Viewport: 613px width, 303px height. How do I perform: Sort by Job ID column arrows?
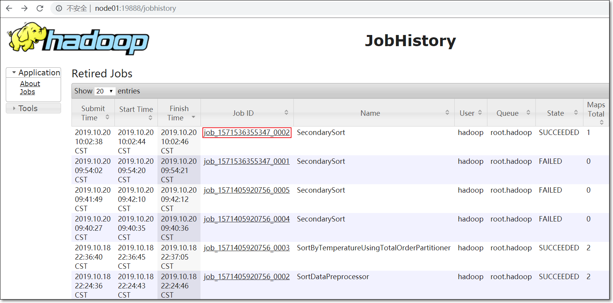[x=286, y=112]
